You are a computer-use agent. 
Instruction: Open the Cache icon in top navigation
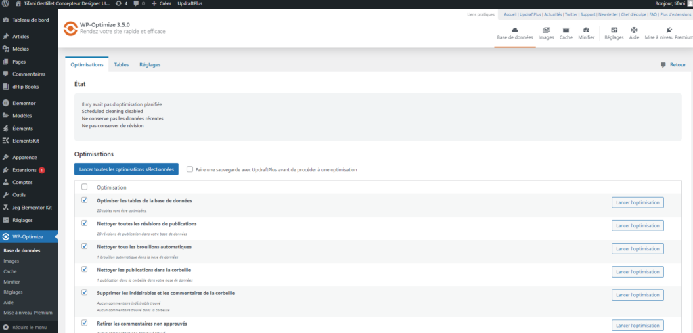tap(566, 33)
